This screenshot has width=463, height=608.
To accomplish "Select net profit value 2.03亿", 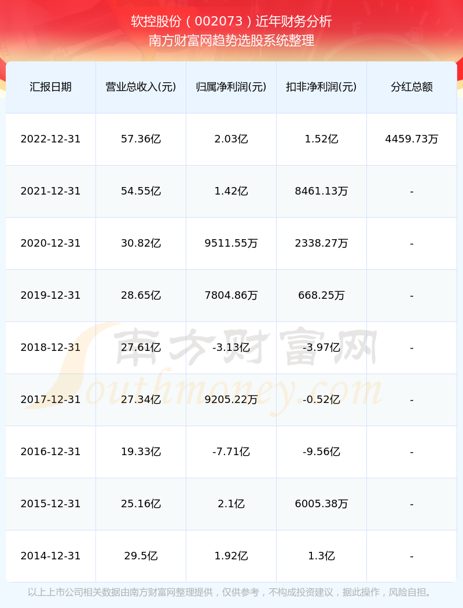I will pos(231,139).
